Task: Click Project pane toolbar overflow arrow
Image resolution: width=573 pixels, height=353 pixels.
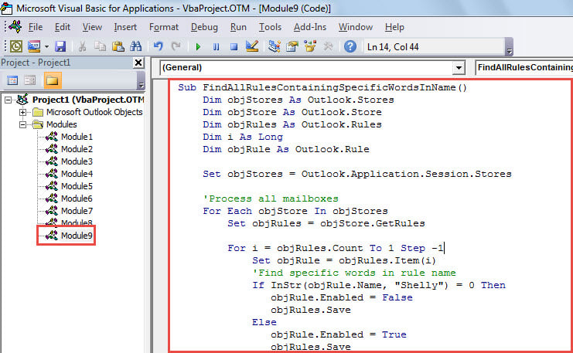Action: coord(141,80)
